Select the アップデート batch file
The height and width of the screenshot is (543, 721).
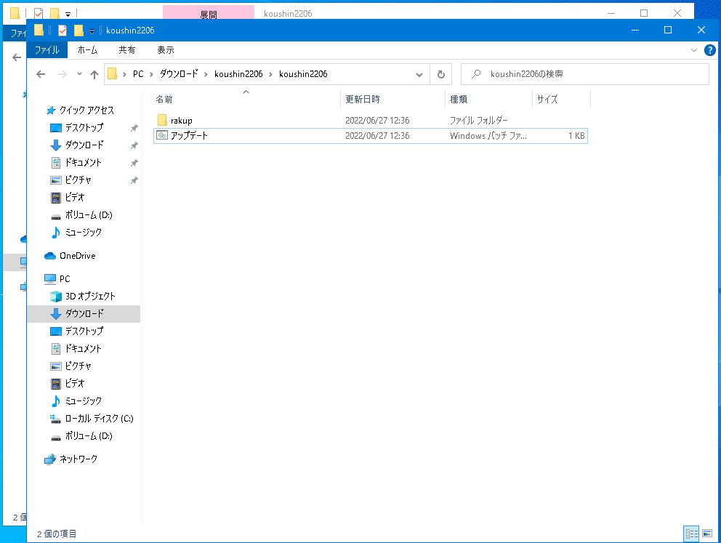pyautogui.click(x=189, y=136)
